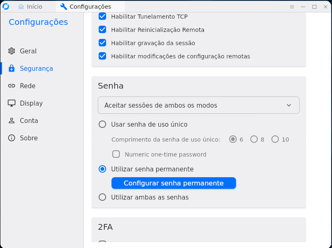
Task: Select the Conta person icon
Action: tap(11, 120)
